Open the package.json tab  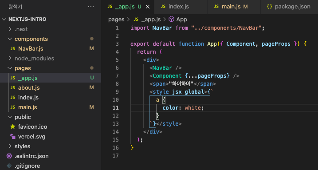coord(289,7)
